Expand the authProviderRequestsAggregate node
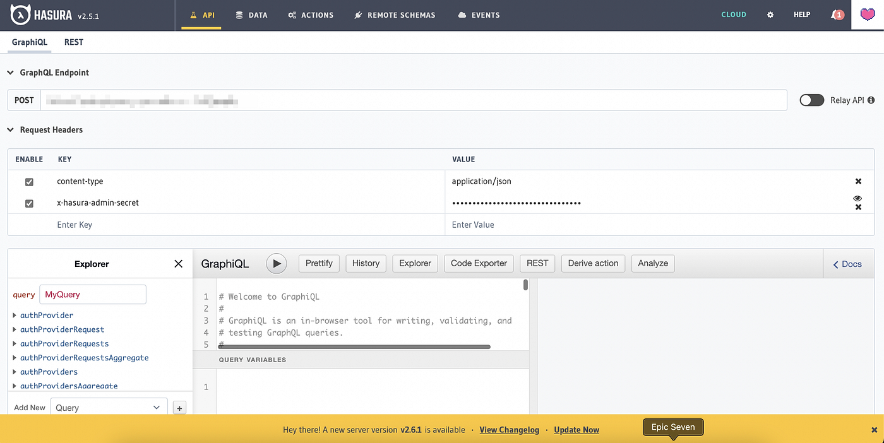Image resolution: width=884 pixels, height=443 pixels. (15, 358)
